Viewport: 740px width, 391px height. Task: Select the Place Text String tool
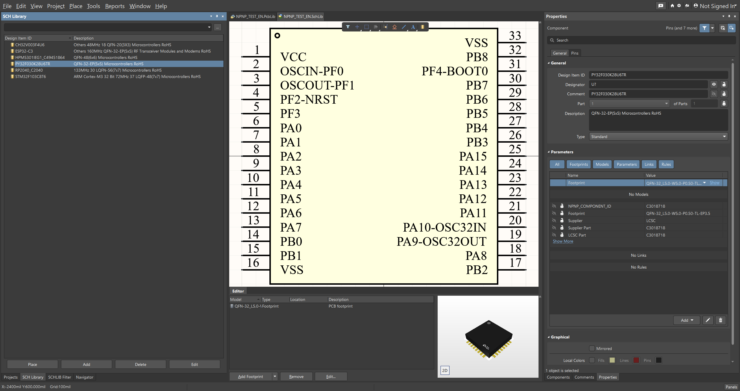413,27
